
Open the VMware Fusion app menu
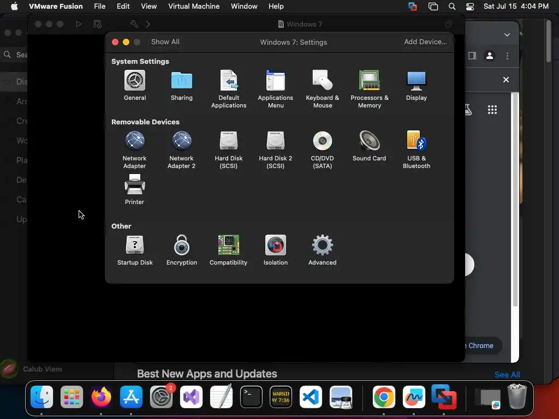[56, 6]
